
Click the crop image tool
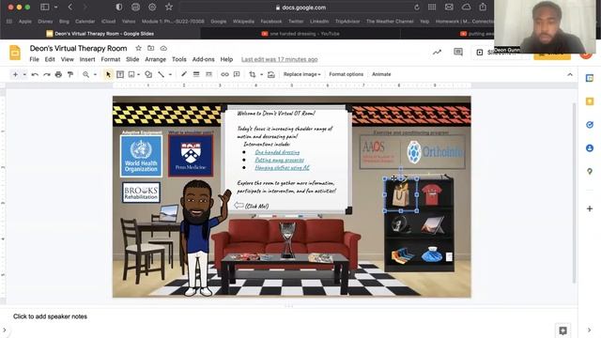[253, 74]
